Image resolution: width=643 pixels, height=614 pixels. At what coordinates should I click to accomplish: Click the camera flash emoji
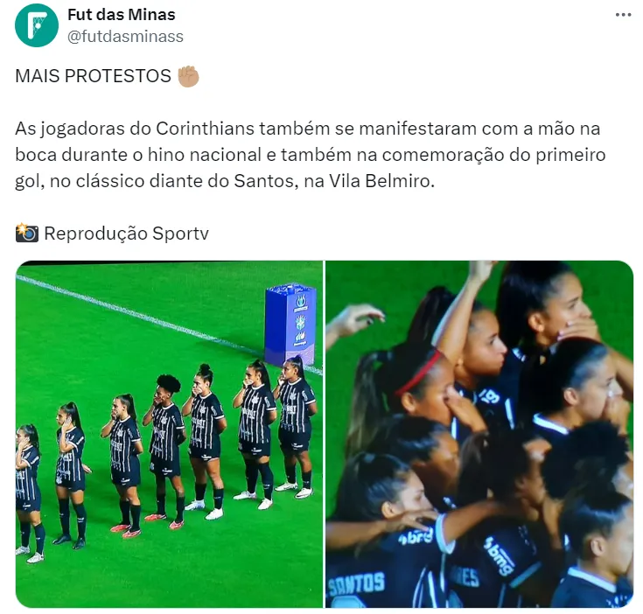tap(27, 233)
